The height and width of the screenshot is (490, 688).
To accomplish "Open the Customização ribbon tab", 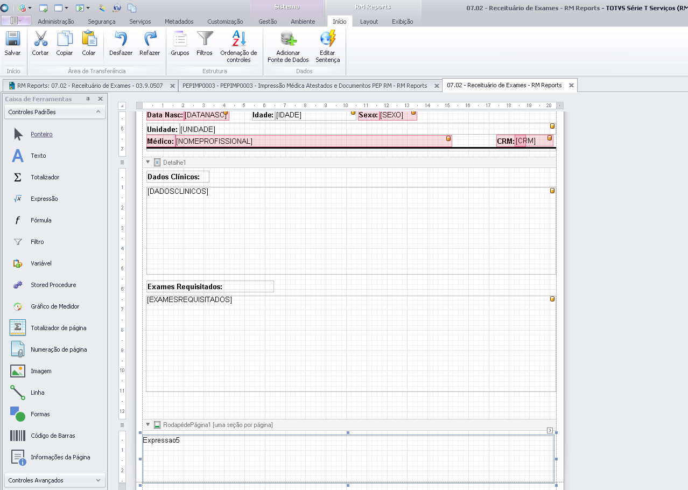I will 225,22.
